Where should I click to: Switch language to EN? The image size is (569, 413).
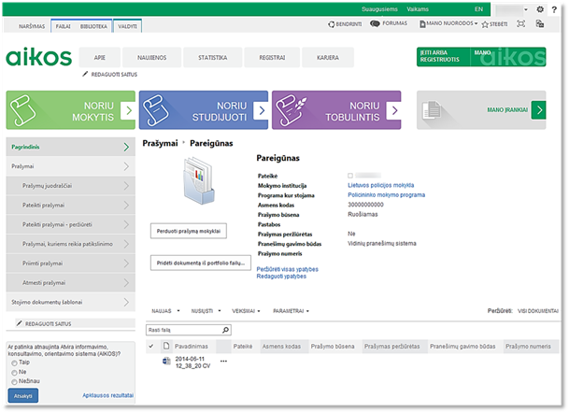tap(478, 9)
